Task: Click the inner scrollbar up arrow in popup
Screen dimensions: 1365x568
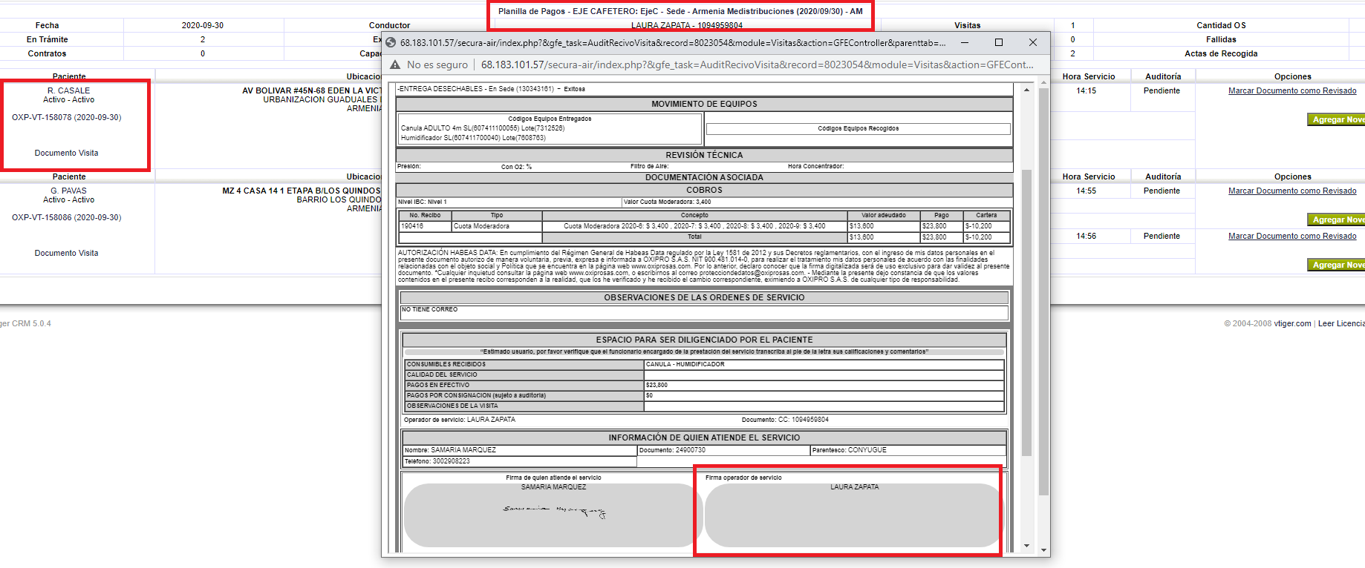Action: coord(1026,90)
